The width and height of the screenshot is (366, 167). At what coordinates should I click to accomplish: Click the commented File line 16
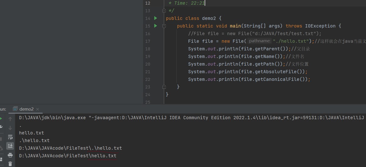(255, 33)
